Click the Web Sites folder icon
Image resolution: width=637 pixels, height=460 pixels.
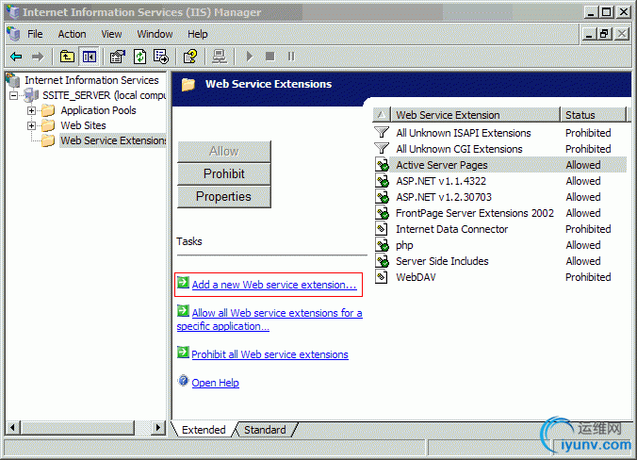coord(48,125)
